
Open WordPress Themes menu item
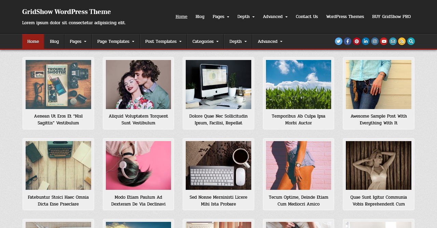click(x=345, y=17)
